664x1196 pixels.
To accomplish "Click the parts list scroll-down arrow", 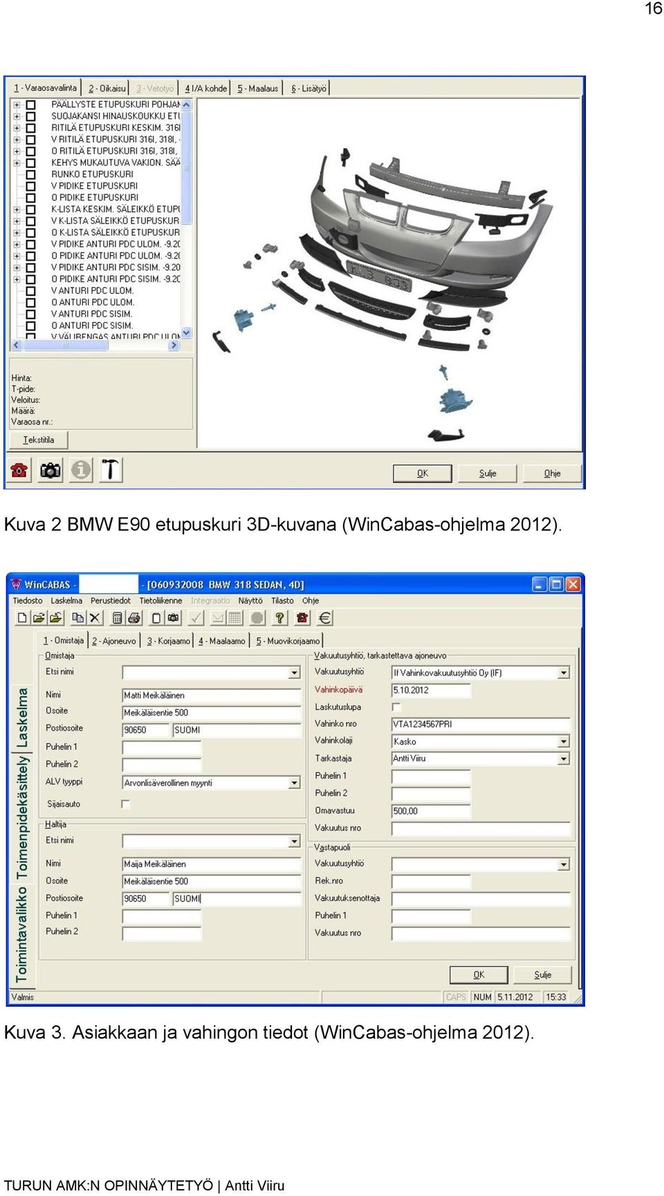I will pos(186,333).
